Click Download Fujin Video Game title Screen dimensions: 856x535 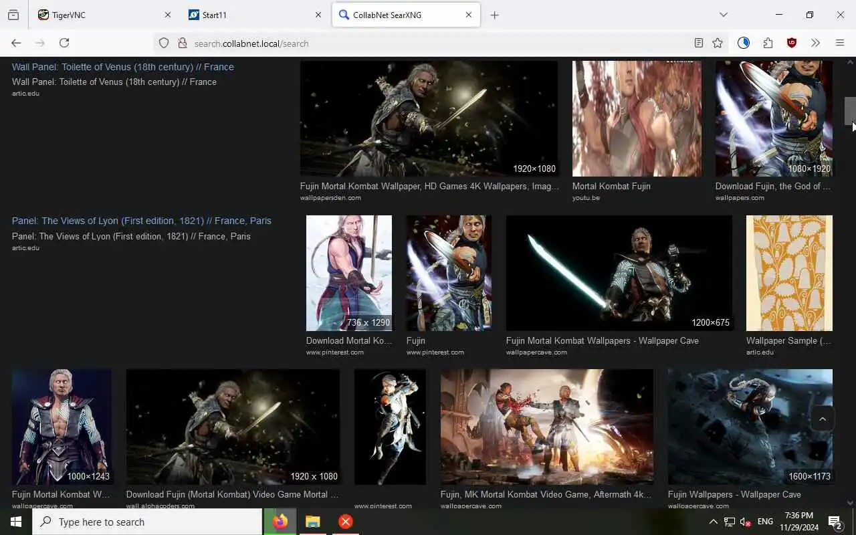232,494
